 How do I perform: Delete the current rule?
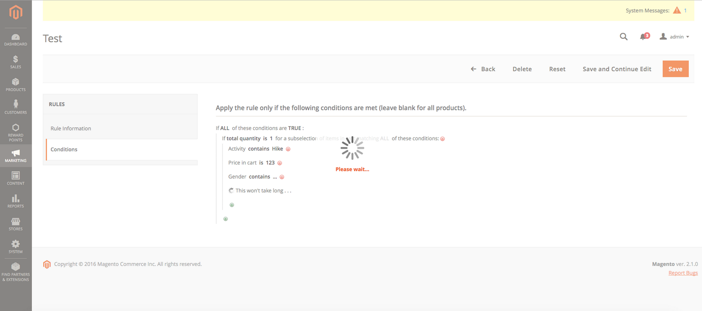[522, 68]
